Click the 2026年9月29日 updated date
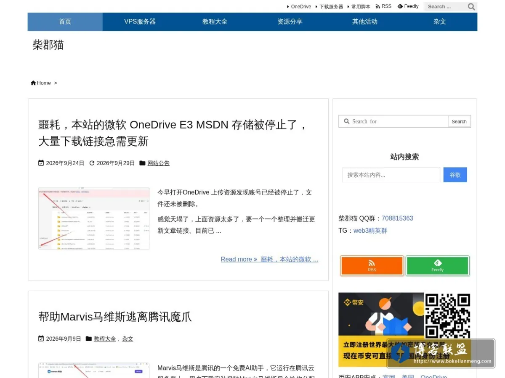The width and height of the screenshot is (505, 378). (x=116, y=163)
